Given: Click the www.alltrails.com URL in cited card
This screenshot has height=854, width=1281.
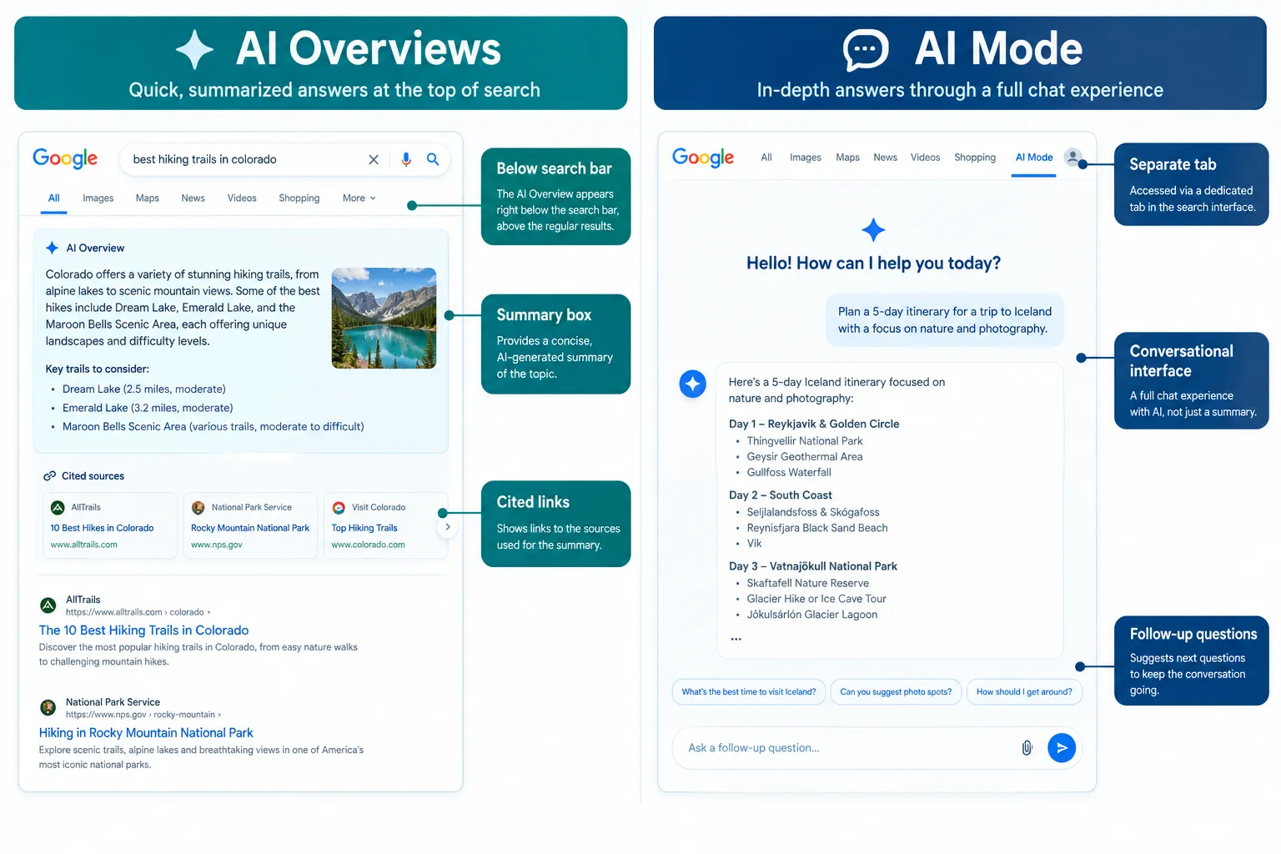Looking at the screenshot, I should click(x=83, y=545).
